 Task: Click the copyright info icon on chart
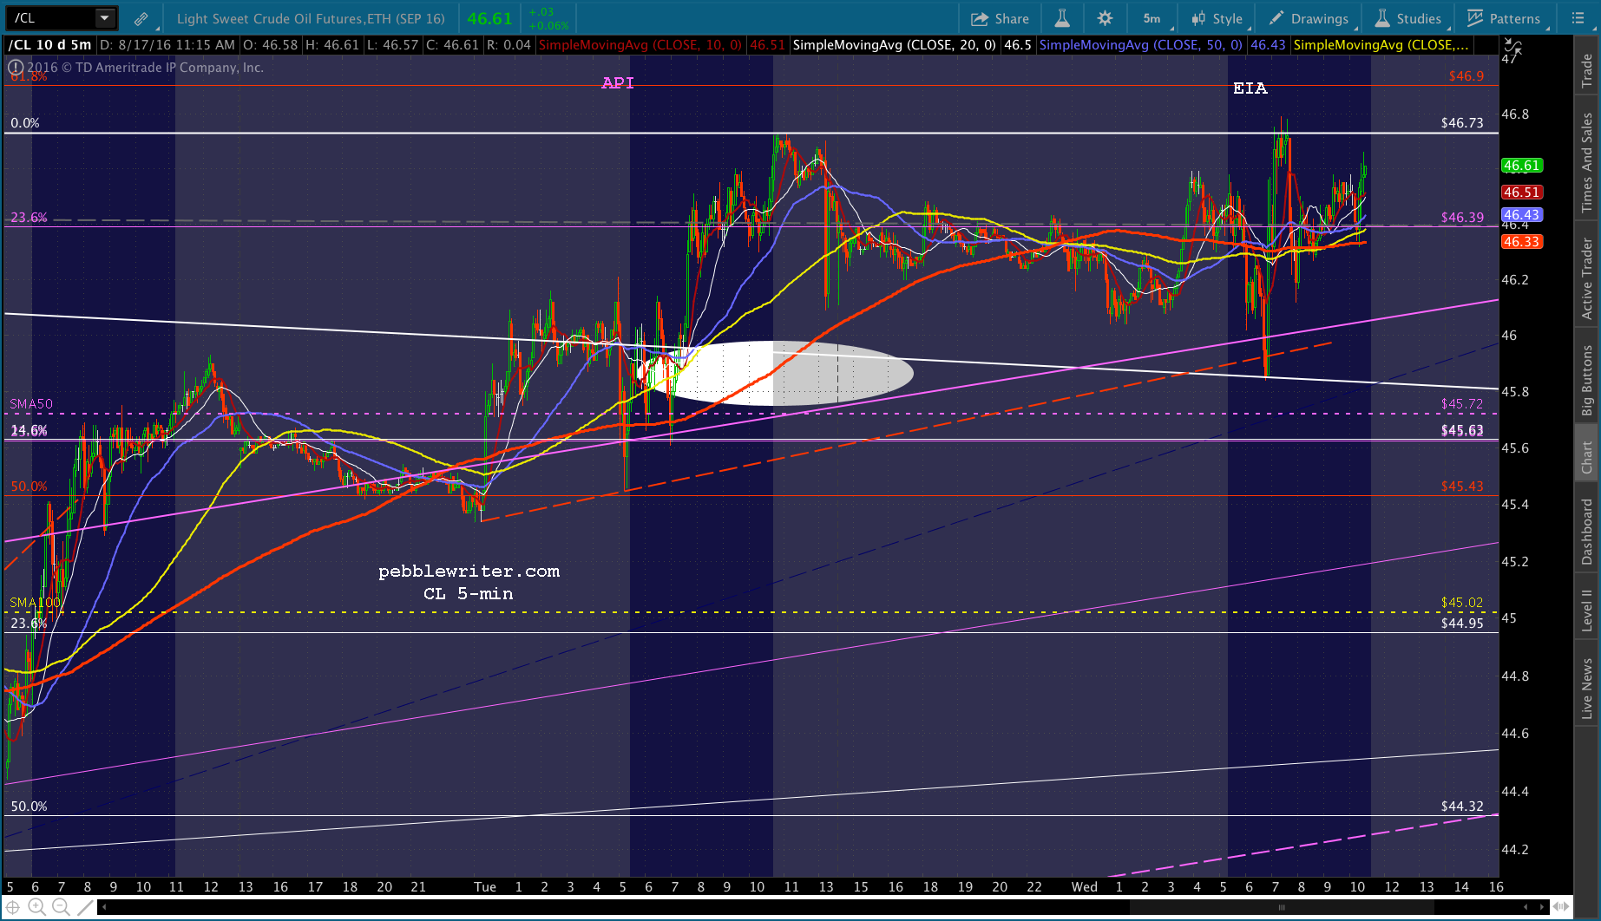(x=16, y=68)
